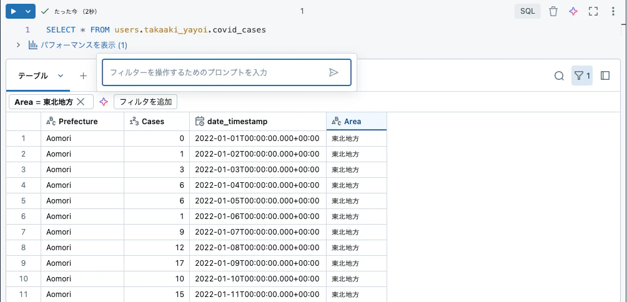
Task: Open the AI assistant sparkle icon in toolbar
Action: (573, 11)
